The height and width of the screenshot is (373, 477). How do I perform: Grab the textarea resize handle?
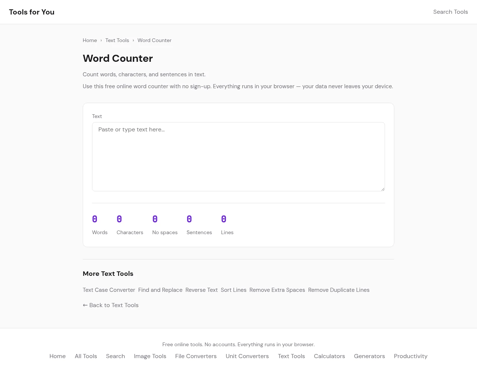coord(382,189)
